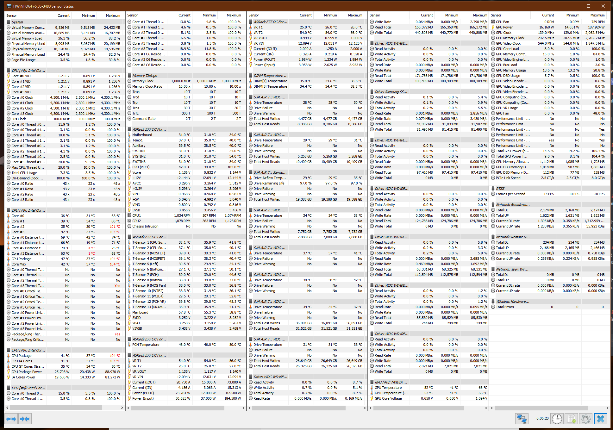Click Current column header in second panel
Screen dimensions: 613x430
[x=184, y=15]
